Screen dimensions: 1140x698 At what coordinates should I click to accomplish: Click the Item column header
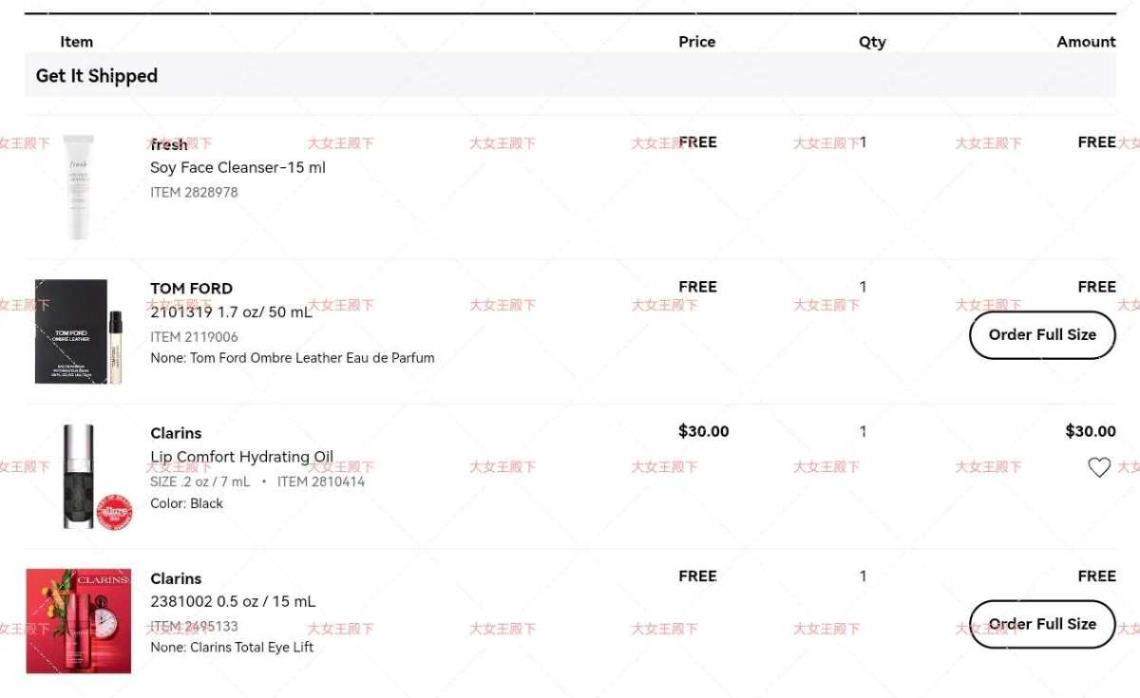pyautogui.click(x=76, y=42)
